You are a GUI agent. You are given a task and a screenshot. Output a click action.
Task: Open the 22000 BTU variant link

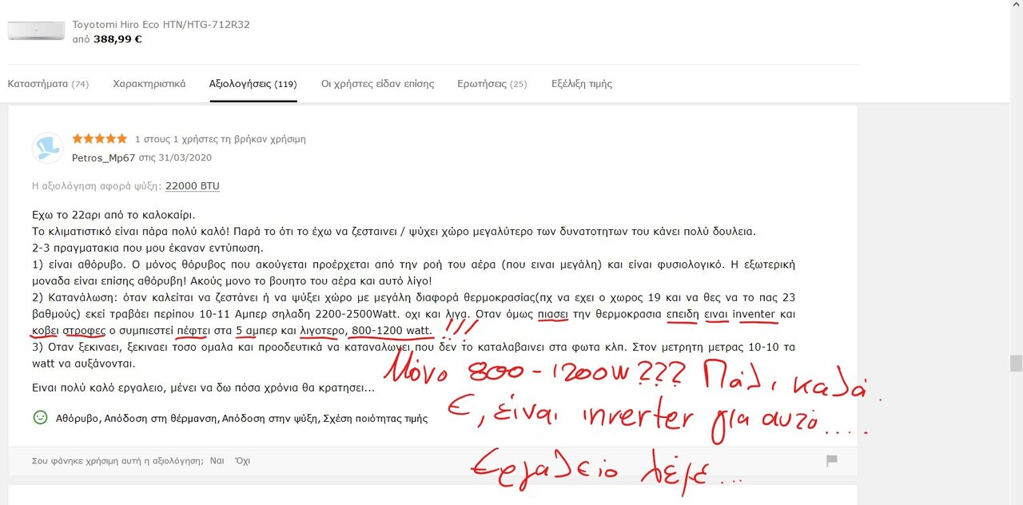[193, 186]
